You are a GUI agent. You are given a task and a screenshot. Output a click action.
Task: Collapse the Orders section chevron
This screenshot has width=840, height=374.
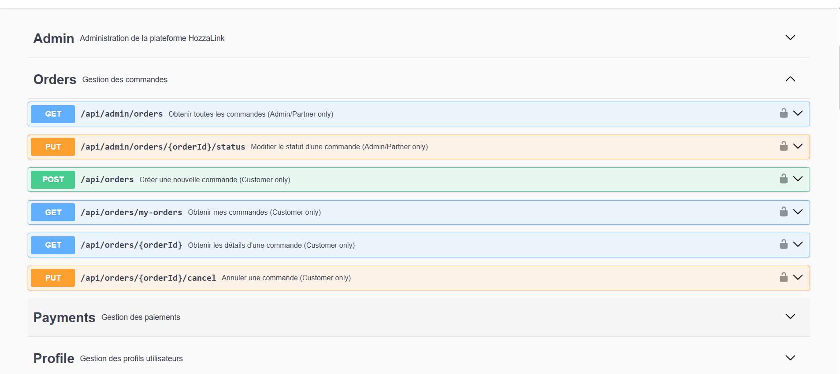(790, 79)
